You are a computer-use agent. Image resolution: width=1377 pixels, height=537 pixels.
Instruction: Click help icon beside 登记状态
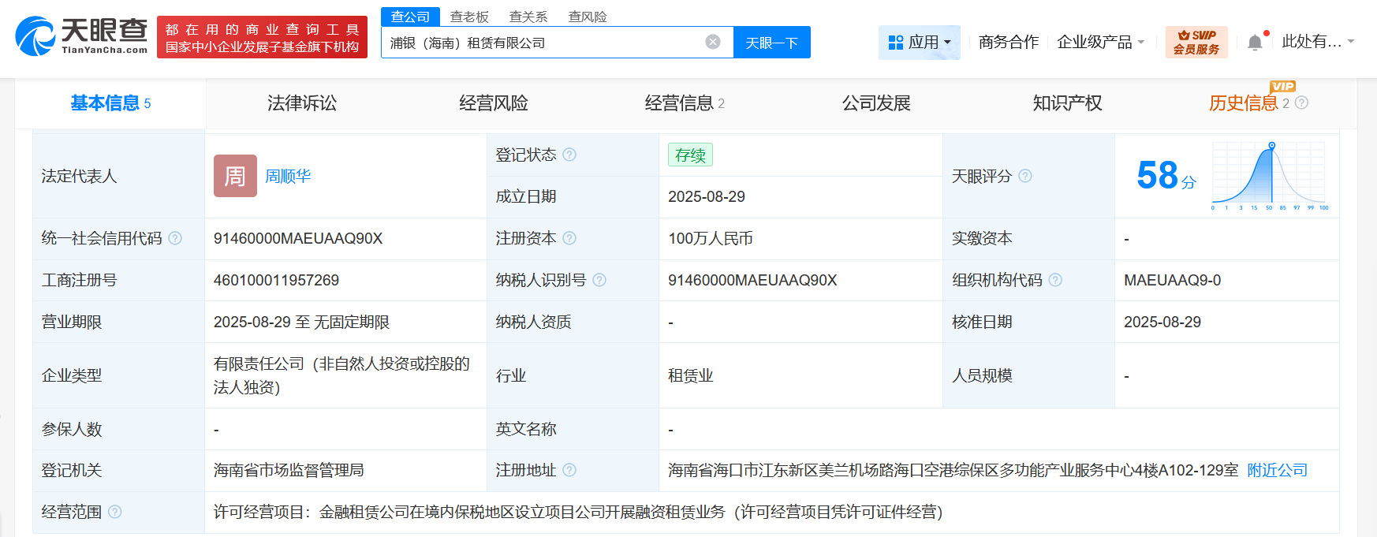point(569,155)
